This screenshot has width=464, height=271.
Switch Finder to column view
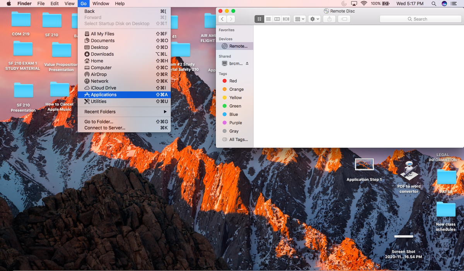pos(277,19)
